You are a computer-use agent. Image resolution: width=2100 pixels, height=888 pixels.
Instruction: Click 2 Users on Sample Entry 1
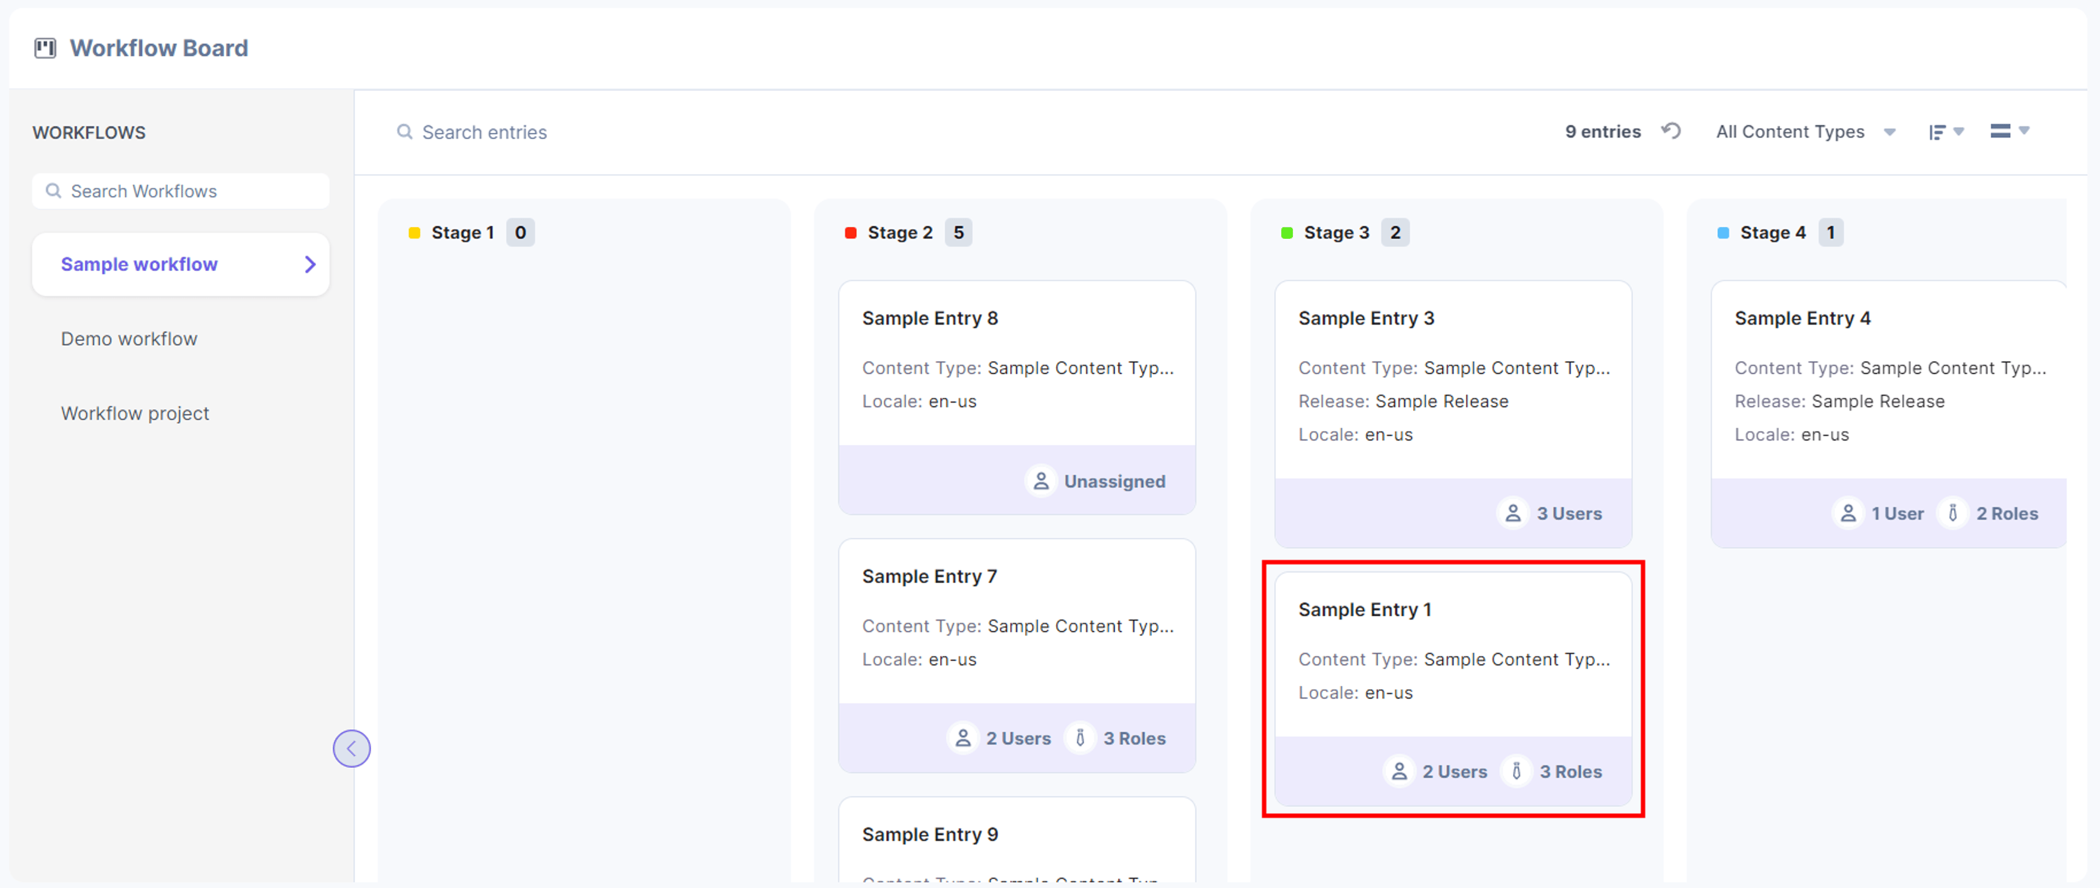pos(1454,772)
